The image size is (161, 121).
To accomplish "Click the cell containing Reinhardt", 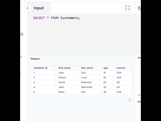I will (x=89, y=87).
